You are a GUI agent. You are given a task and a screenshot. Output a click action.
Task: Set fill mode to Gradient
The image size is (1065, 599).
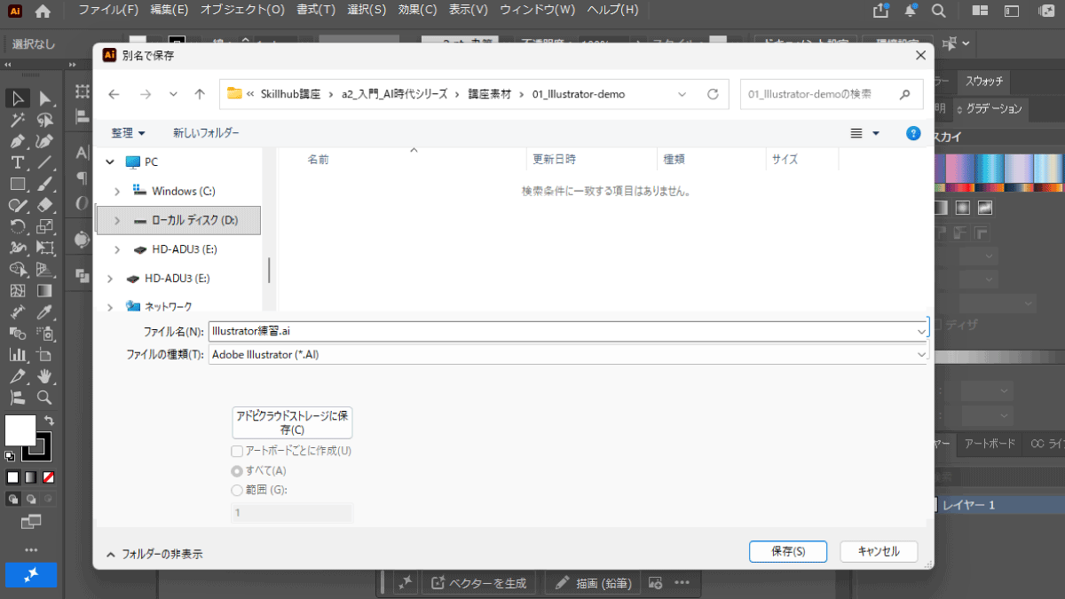30,477
